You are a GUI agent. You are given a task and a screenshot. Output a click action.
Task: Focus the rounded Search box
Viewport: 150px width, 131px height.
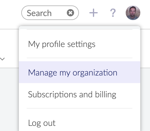[x=50, y=13]
